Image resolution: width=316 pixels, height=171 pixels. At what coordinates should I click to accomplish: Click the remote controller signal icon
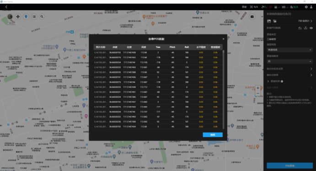(277, 7)
